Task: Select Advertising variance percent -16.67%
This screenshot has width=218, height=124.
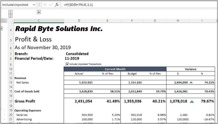Action: (x=209, y=119)
